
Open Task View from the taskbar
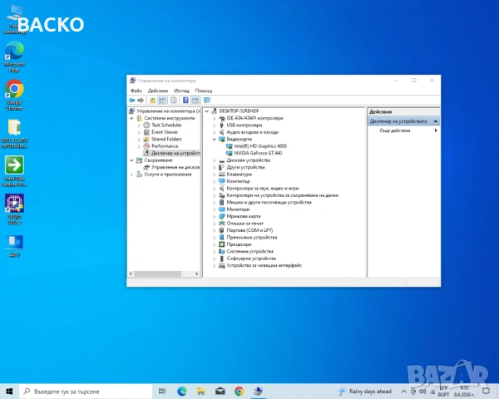[162, 392]
